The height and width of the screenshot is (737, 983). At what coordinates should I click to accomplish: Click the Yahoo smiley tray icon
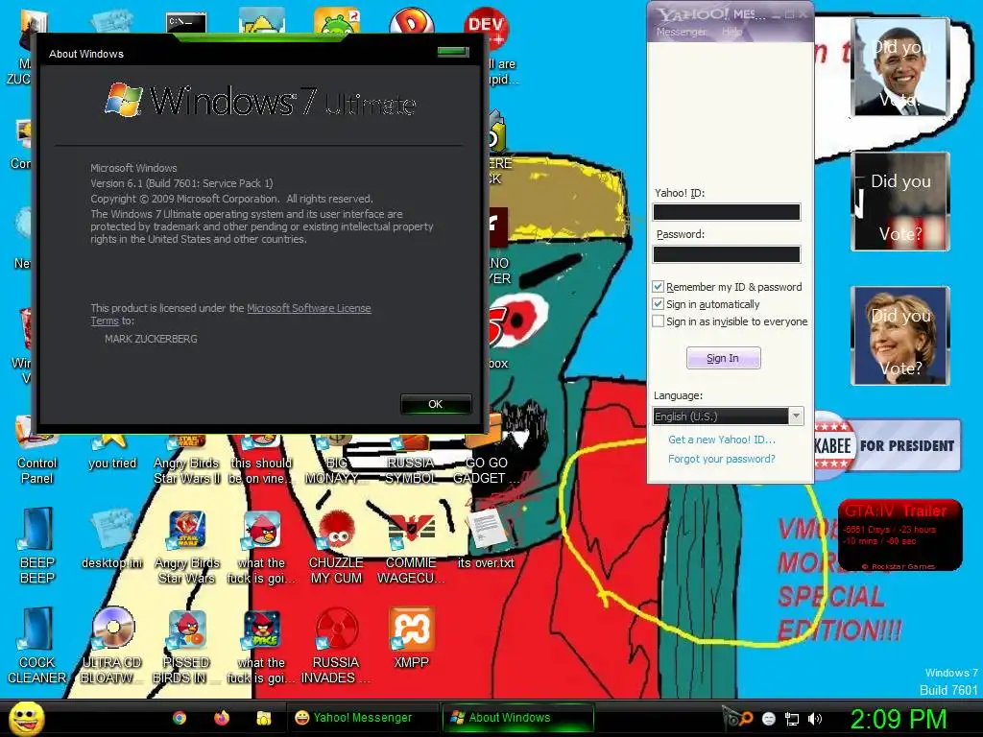point(769,719)
